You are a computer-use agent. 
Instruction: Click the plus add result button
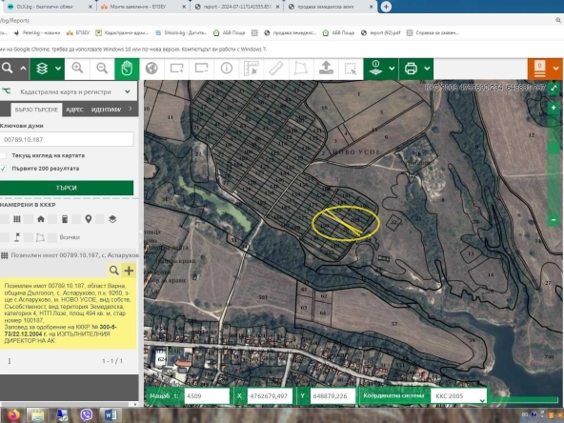tap(129, 271)
